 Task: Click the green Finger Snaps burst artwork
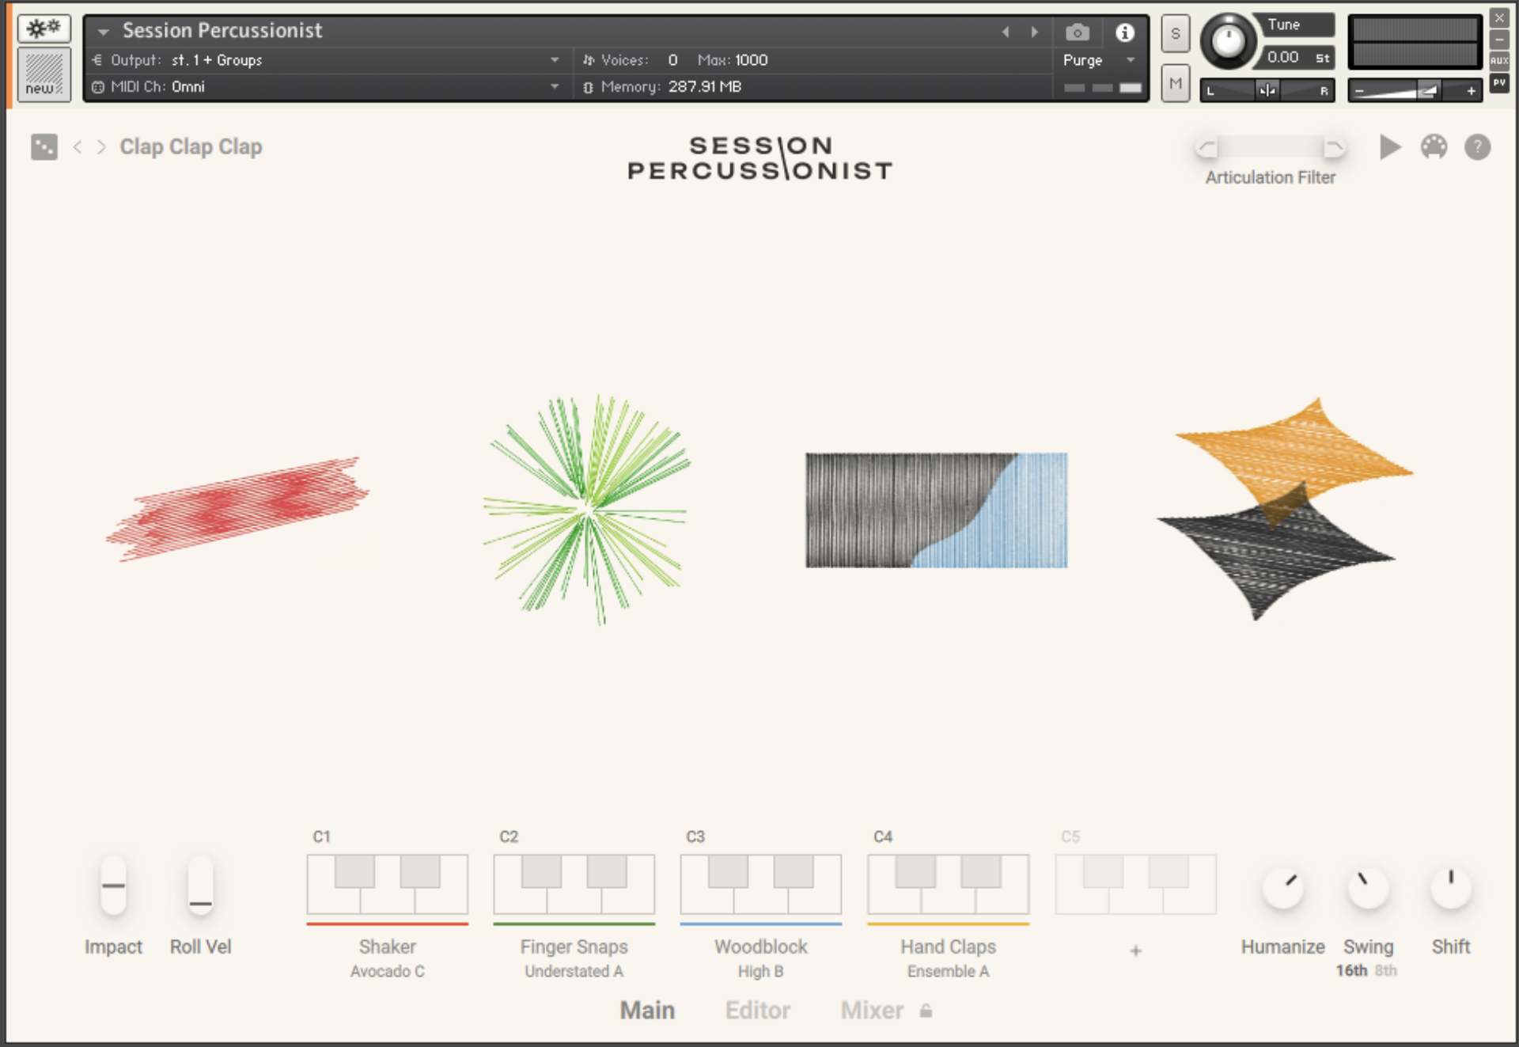coord(586,509)
